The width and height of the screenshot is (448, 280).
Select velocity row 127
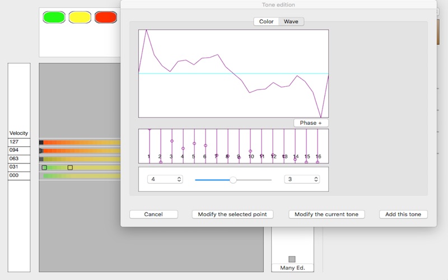[19, 142]
